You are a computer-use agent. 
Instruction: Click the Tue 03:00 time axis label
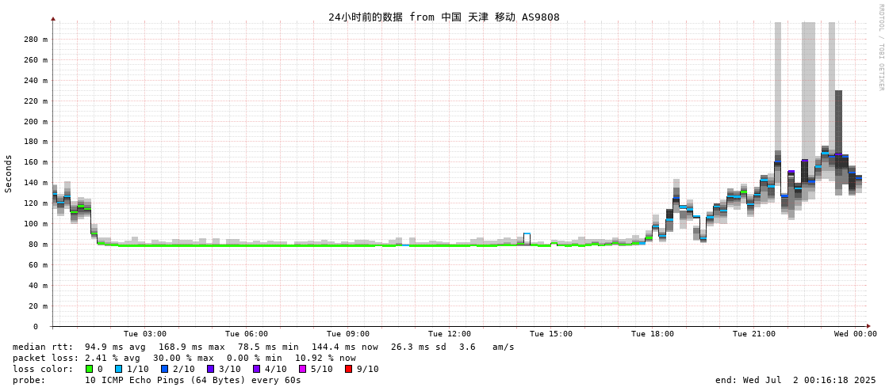click(x=145, y=334)
